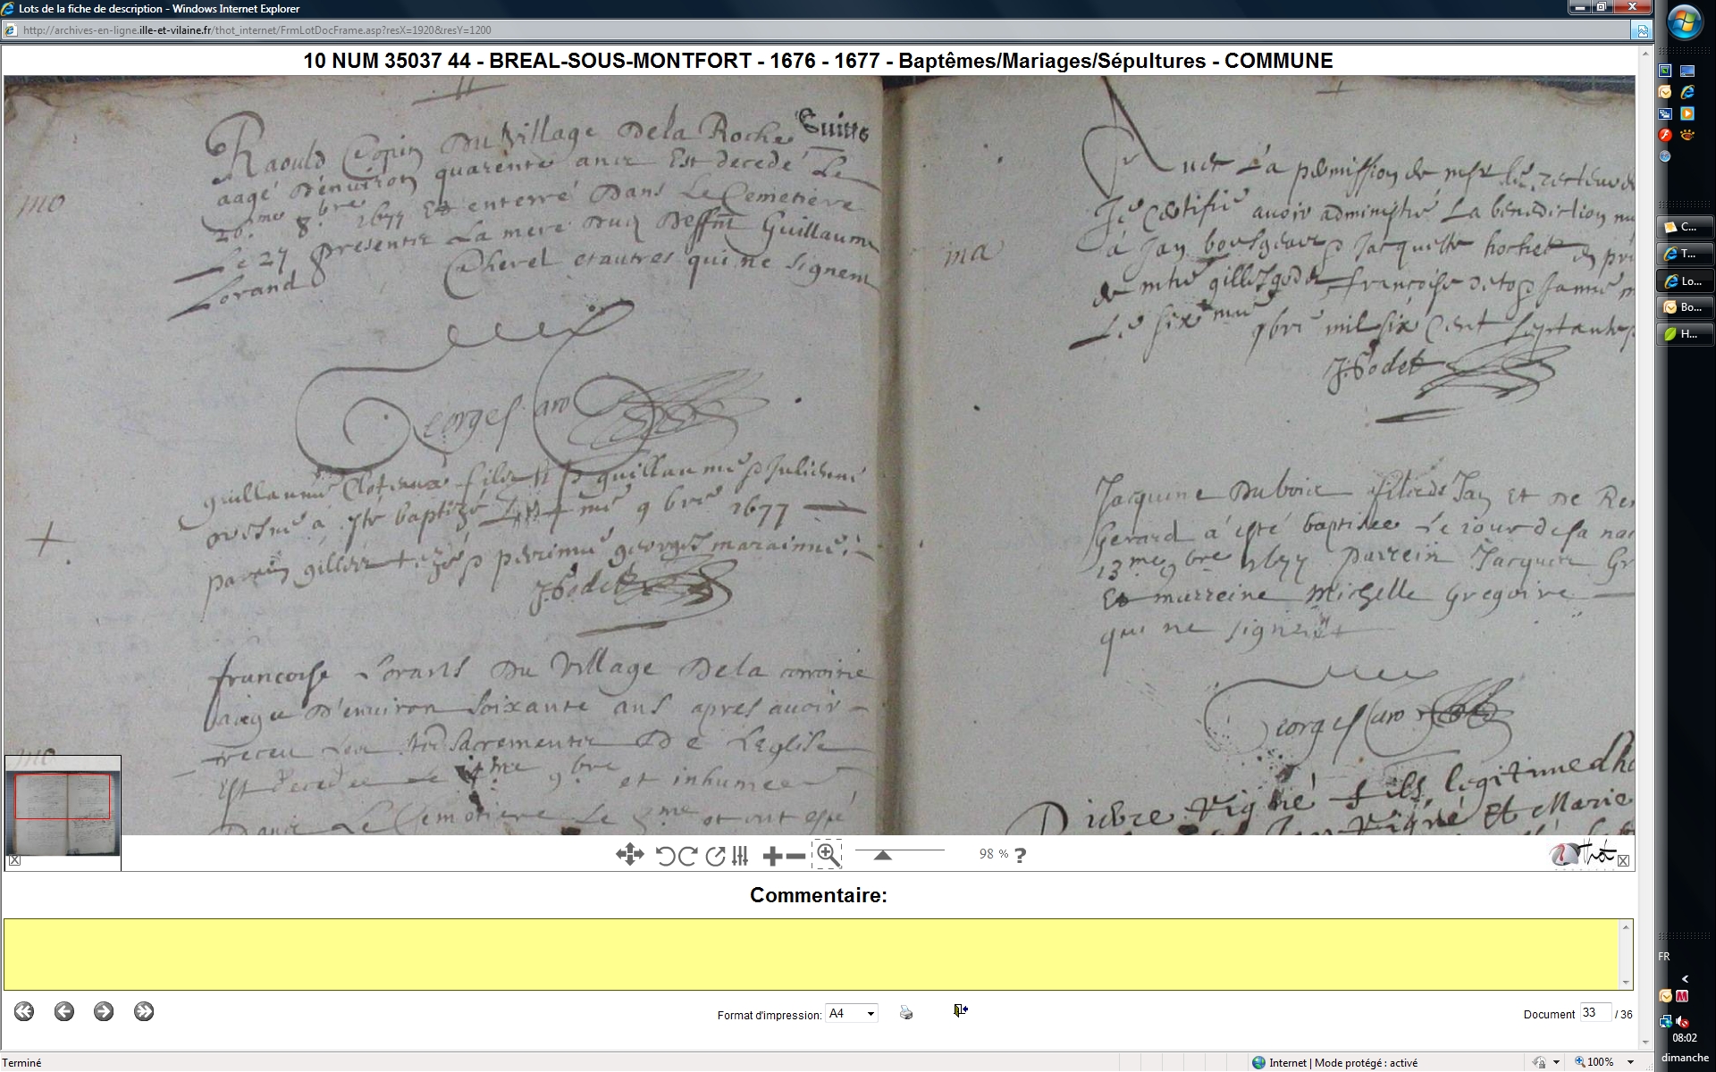The image size is (1716, 1072).
Task: Select the magnifier zone zoom tool
Action: [828, 855]
